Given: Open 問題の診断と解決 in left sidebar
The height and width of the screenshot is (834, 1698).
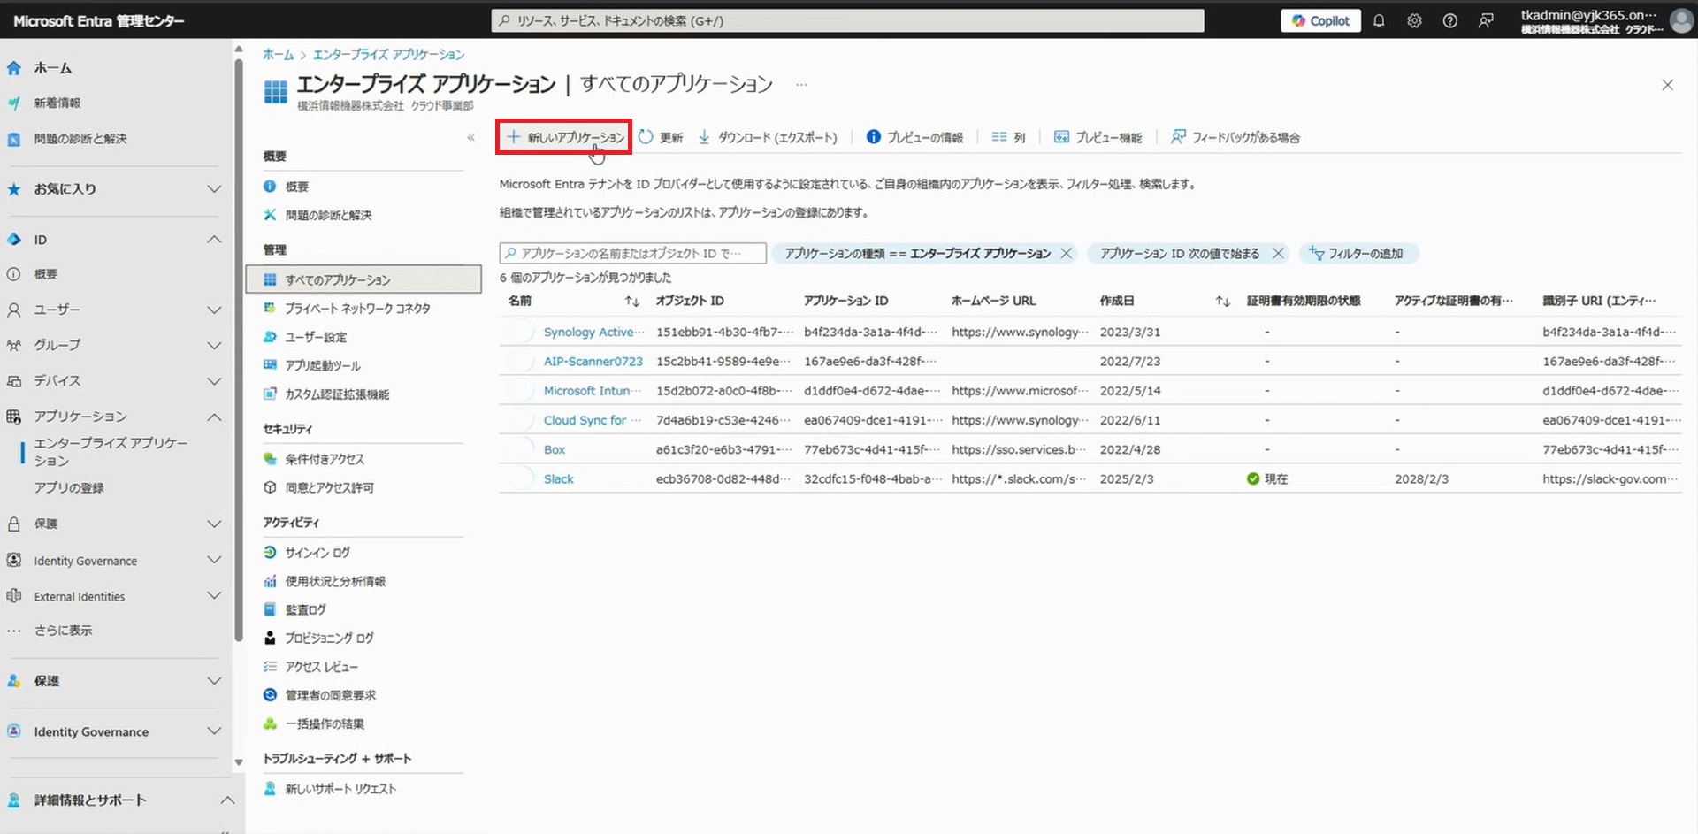Looking at the screenshot, I should 80,139.
